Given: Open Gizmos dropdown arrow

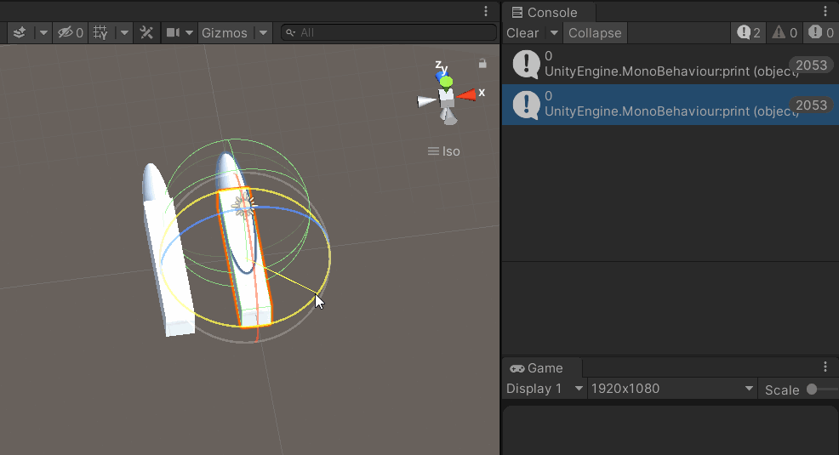Looking at the screenshot, I should pyautogui.click(x=263, y=33).
